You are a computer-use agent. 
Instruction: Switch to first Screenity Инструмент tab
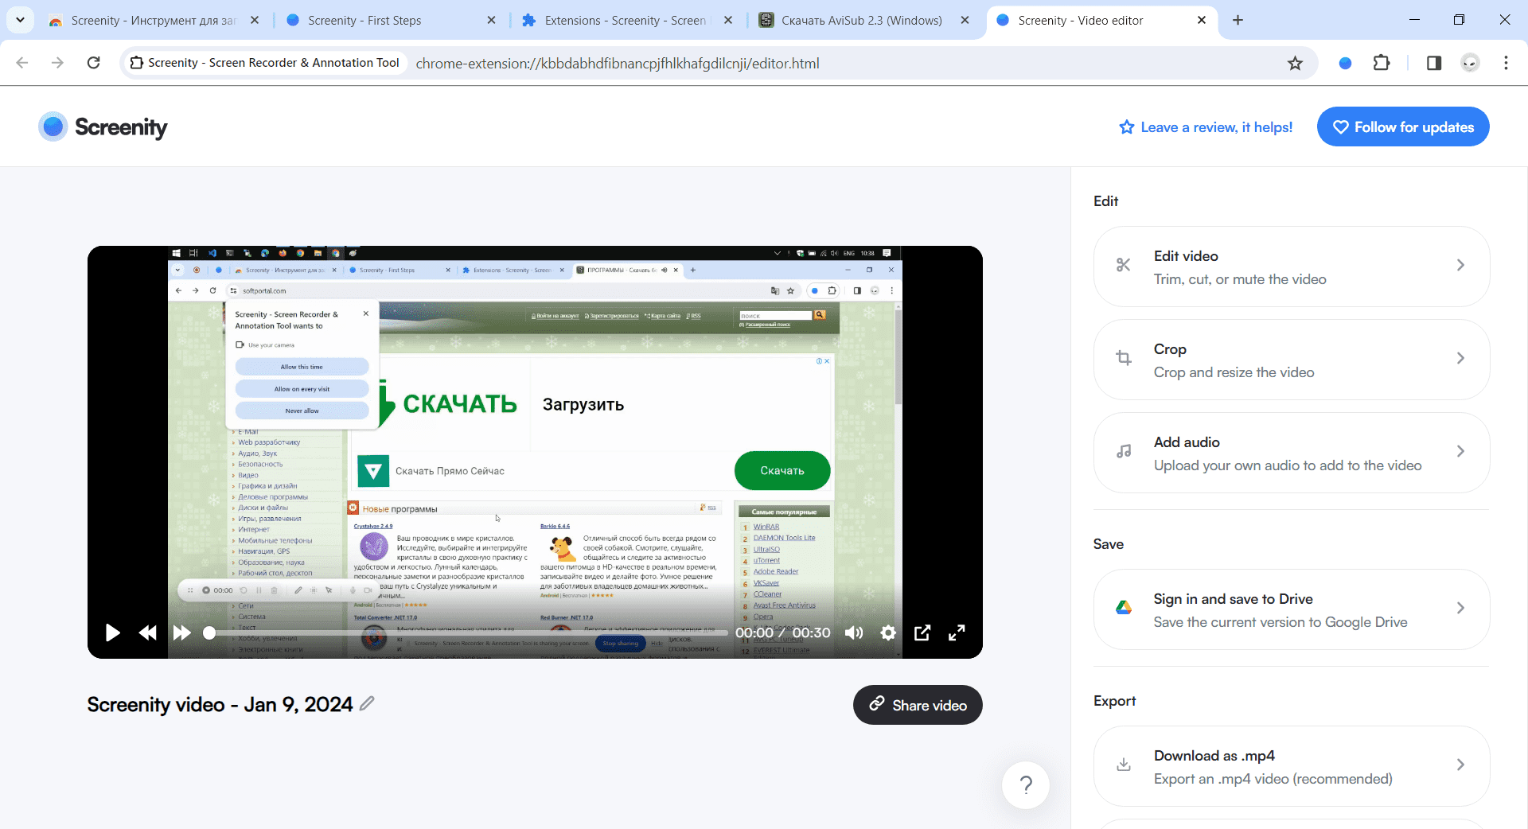154,21
